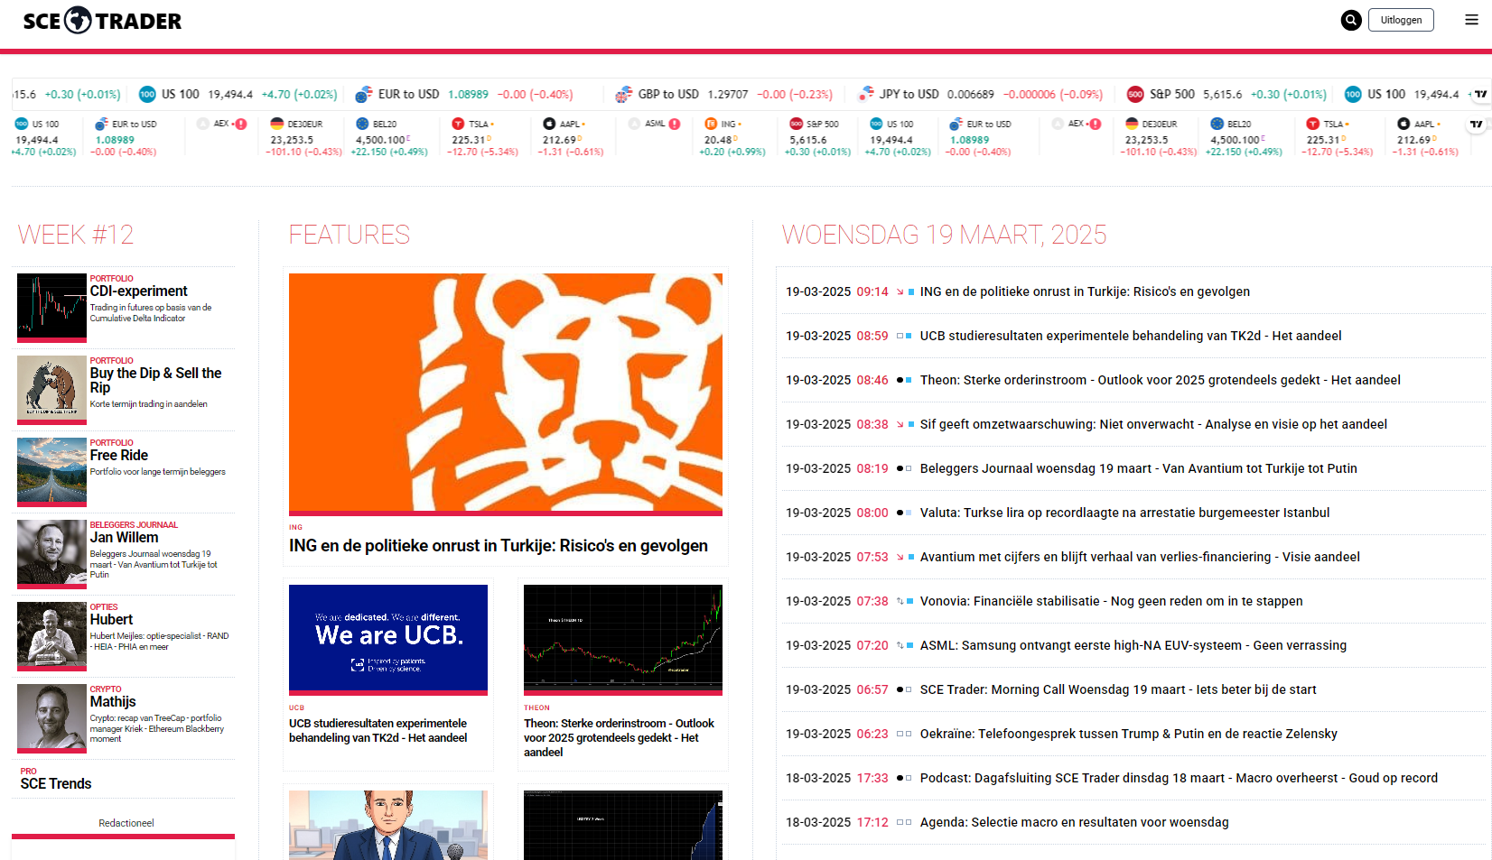Open the search via the magnifier icon
Screen dimensions: 1492x860
(x=1351, y=20)
